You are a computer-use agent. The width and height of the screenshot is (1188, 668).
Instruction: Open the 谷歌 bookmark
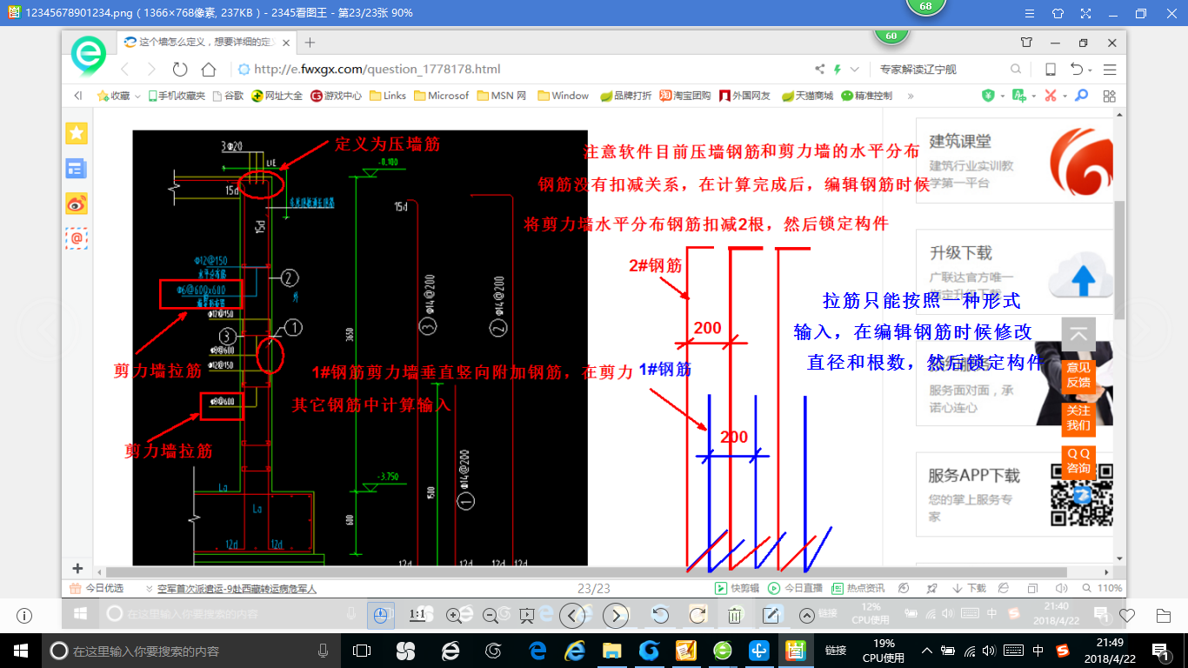click(x=229, y=96)
